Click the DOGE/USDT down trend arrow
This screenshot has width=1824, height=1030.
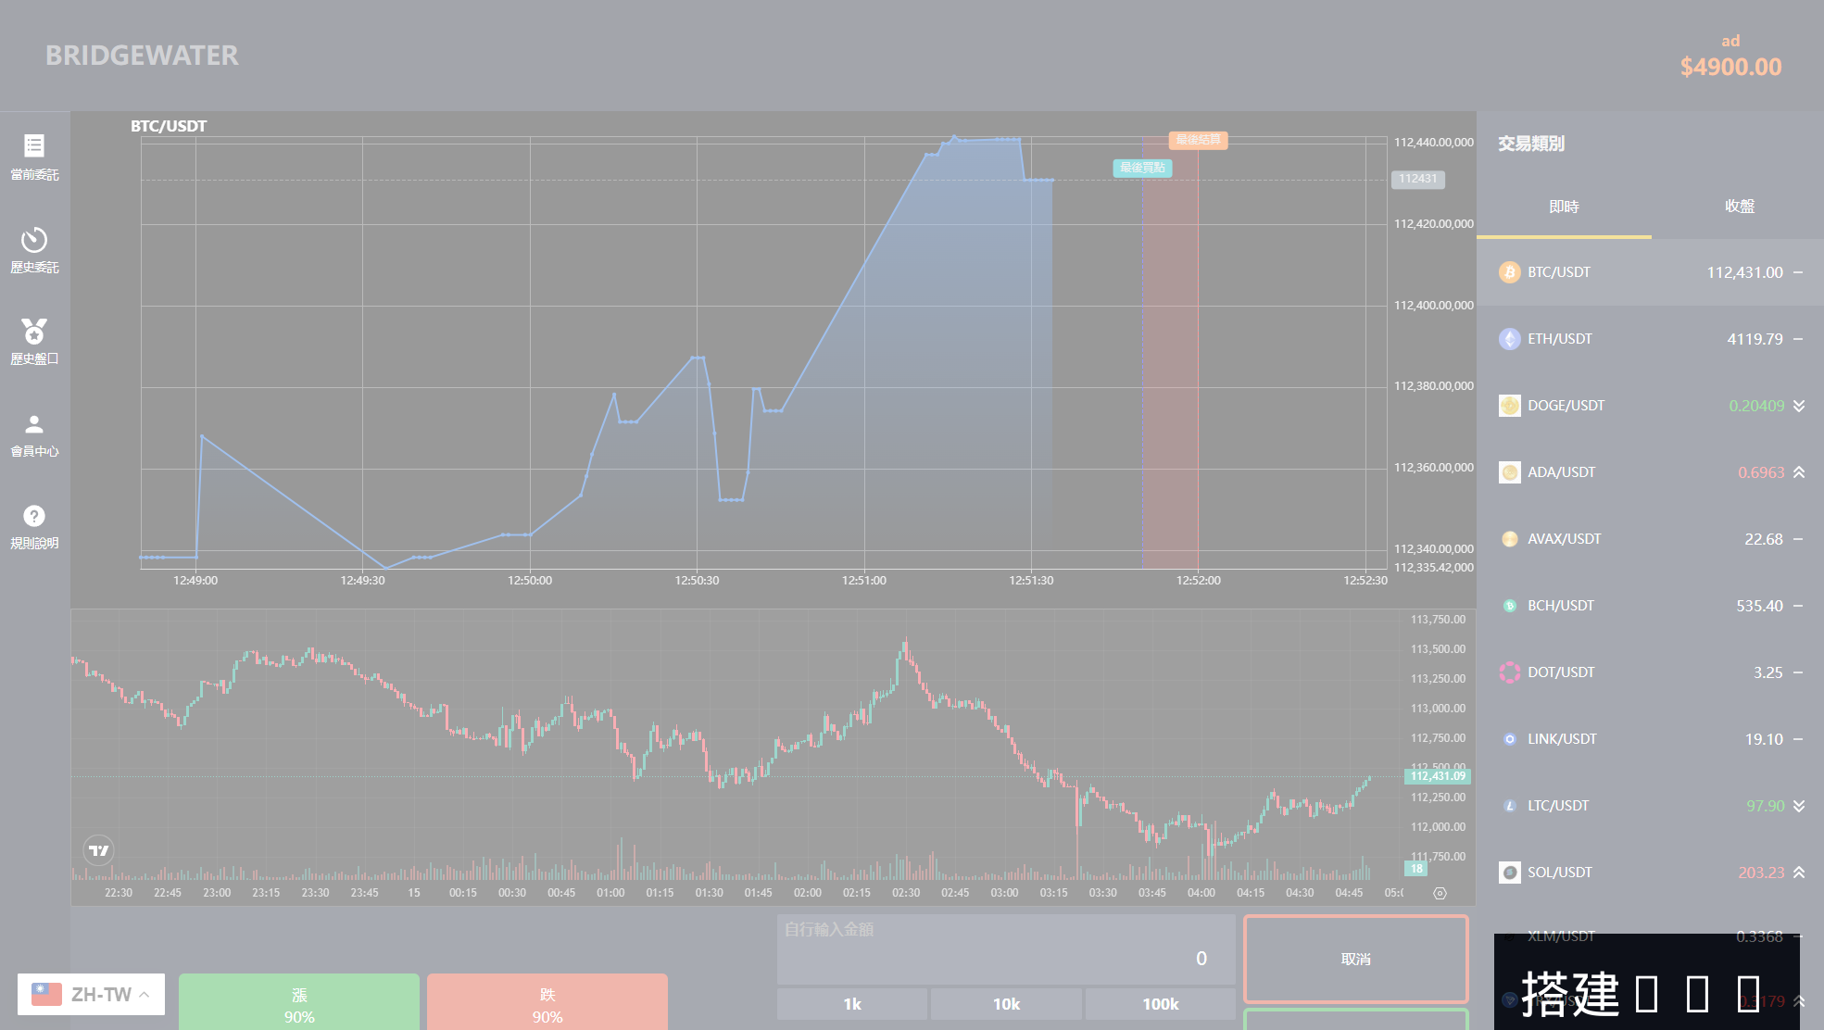click(1799, 406)
